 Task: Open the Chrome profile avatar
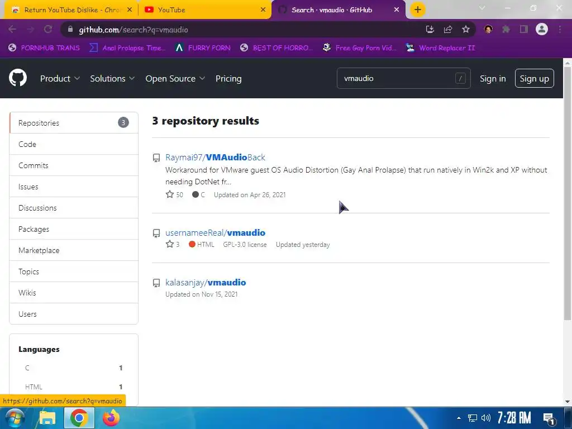(542, 29)
